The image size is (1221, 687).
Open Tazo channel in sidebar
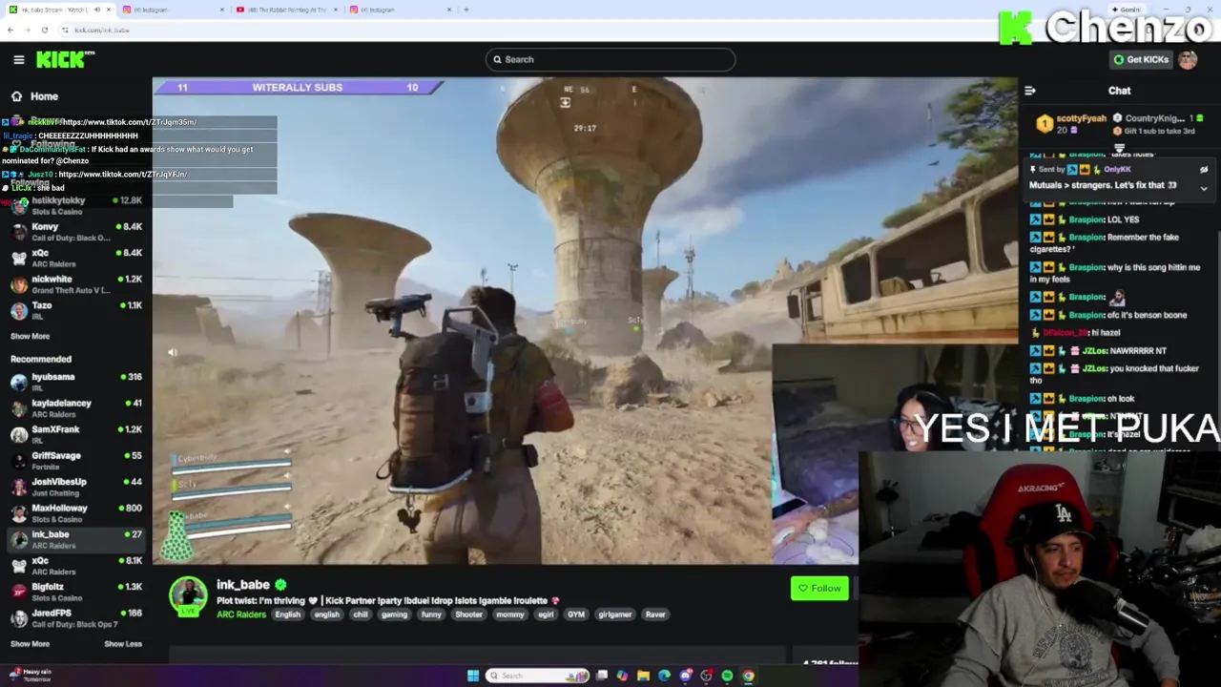[x=76, y=310]
